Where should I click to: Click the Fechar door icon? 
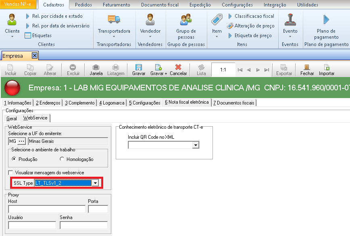307,67
